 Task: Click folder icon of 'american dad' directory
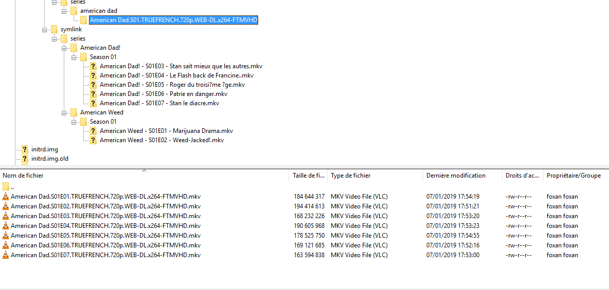[74, 11]
